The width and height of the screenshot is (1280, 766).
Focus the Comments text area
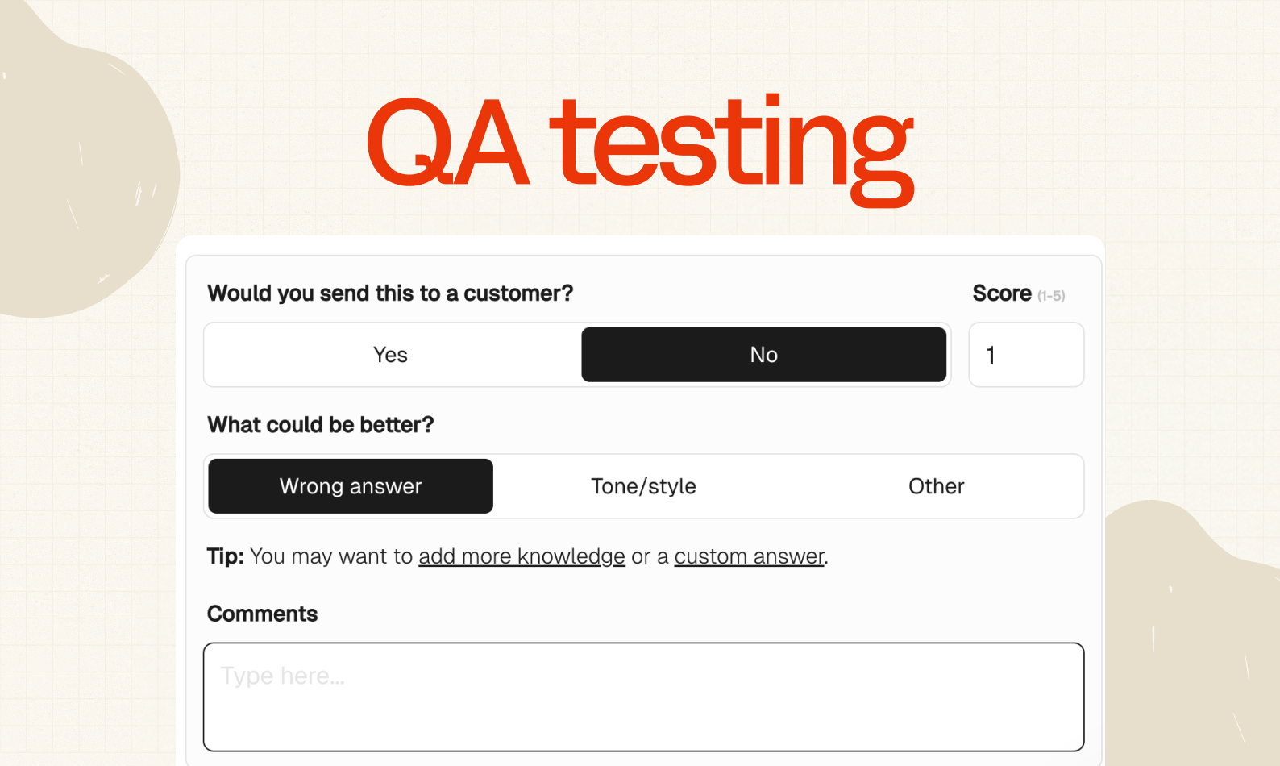pos(643,697)
